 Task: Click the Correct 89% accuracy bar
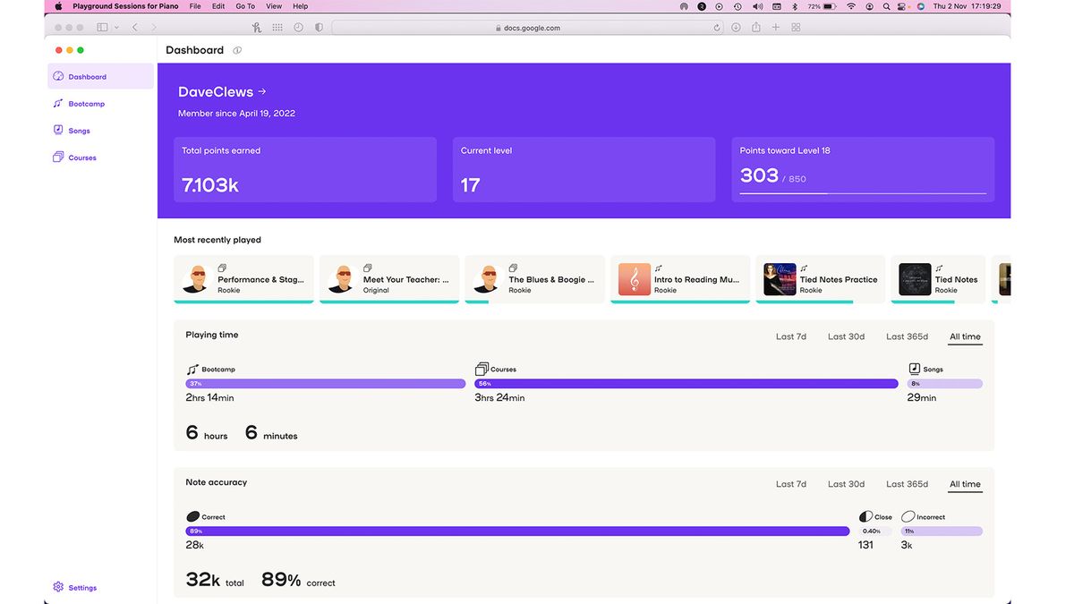tap(517, 532)
